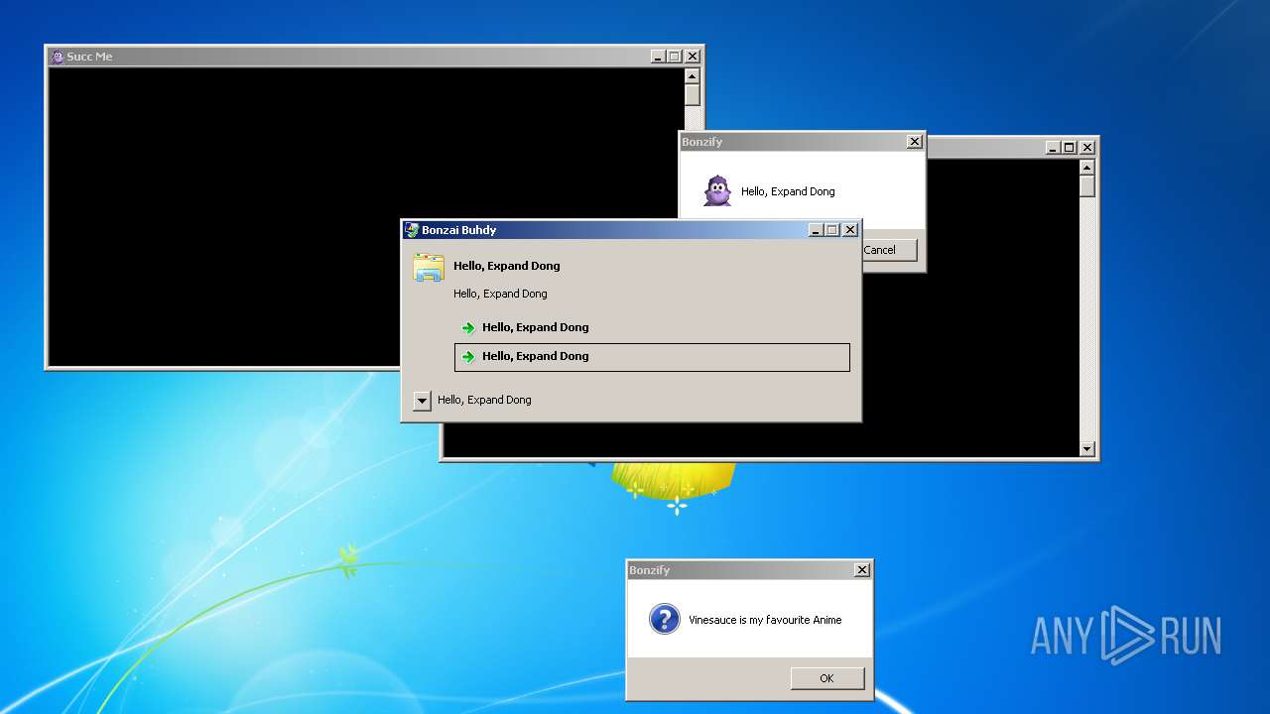Close the Succ Me window
The height and width of the screenshot is (714, 1270).
[693, 57]
